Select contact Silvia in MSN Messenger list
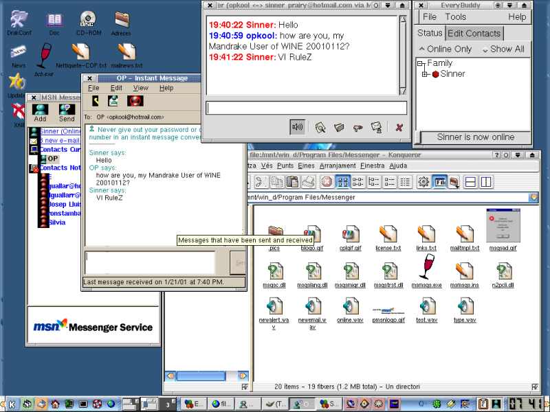Image resolution: width=550 pixels, height=412 pixels. [57, 222]
